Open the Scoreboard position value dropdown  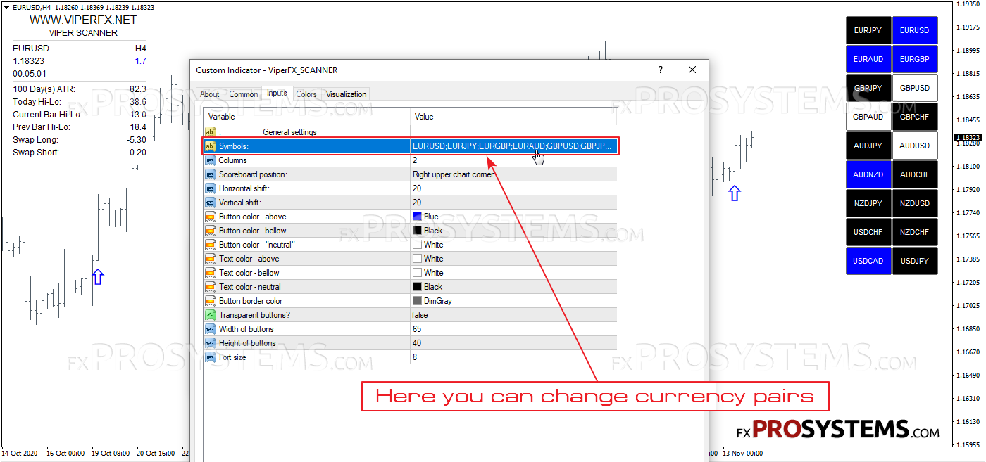pyautogui.click(x=513, y=174)
